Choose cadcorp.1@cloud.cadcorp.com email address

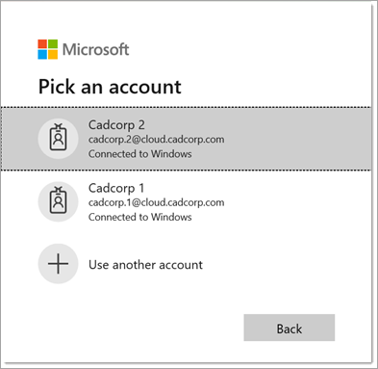click(x=157, y=202)
